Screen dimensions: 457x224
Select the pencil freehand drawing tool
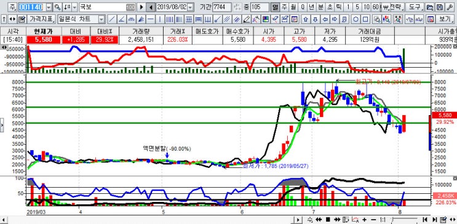[247, 20]
